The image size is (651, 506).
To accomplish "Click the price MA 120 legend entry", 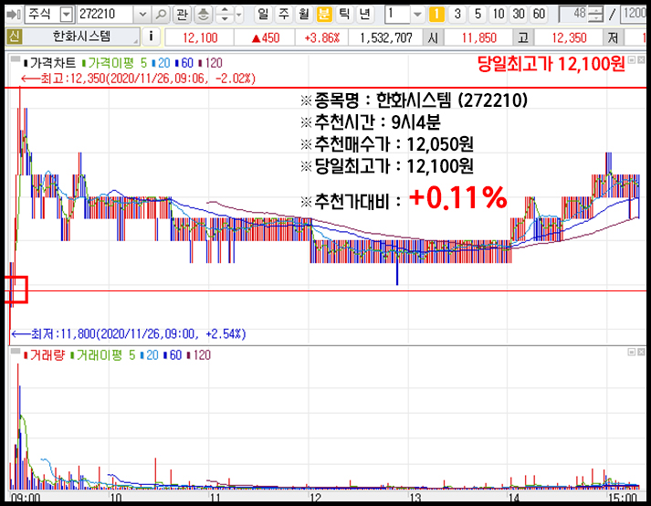I will point(211,63).
